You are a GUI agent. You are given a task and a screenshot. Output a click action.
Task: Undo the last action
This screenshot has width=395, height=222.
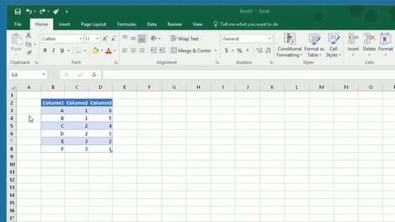29,11
